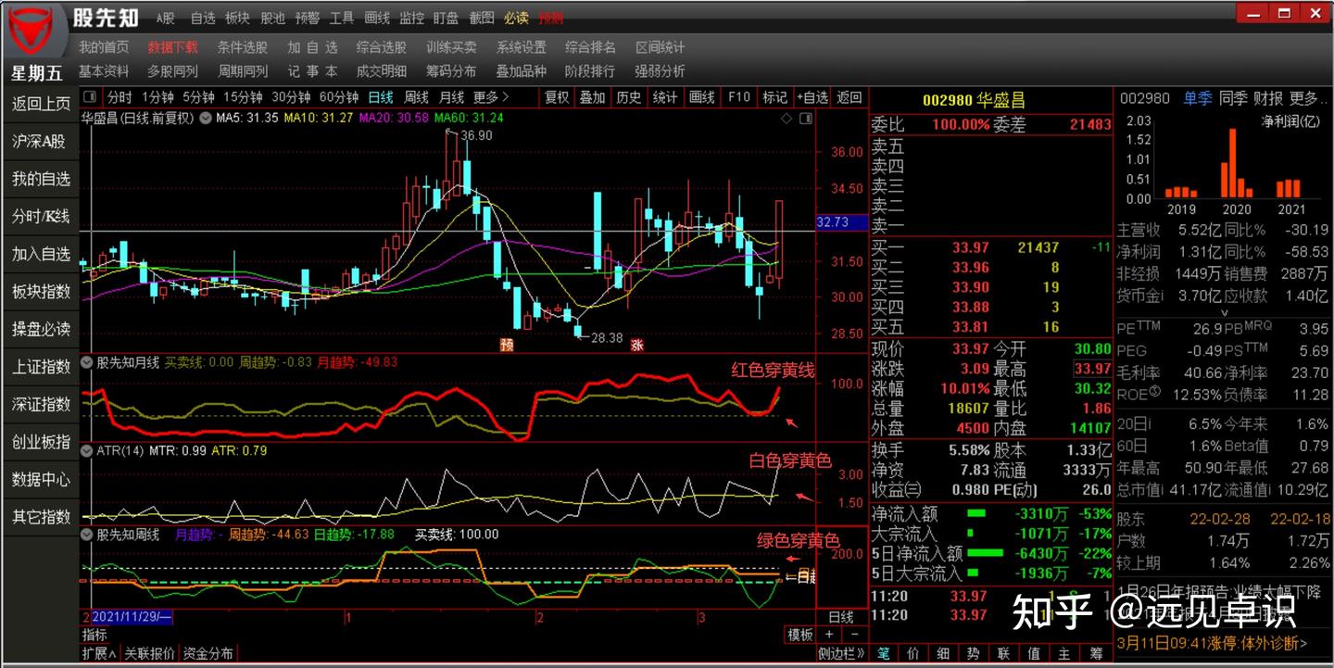This screenshot has width=1334, height=668.
Task: Click the 叠加 toolbar button
Action: pyautogui.click(x=592, y=96)
